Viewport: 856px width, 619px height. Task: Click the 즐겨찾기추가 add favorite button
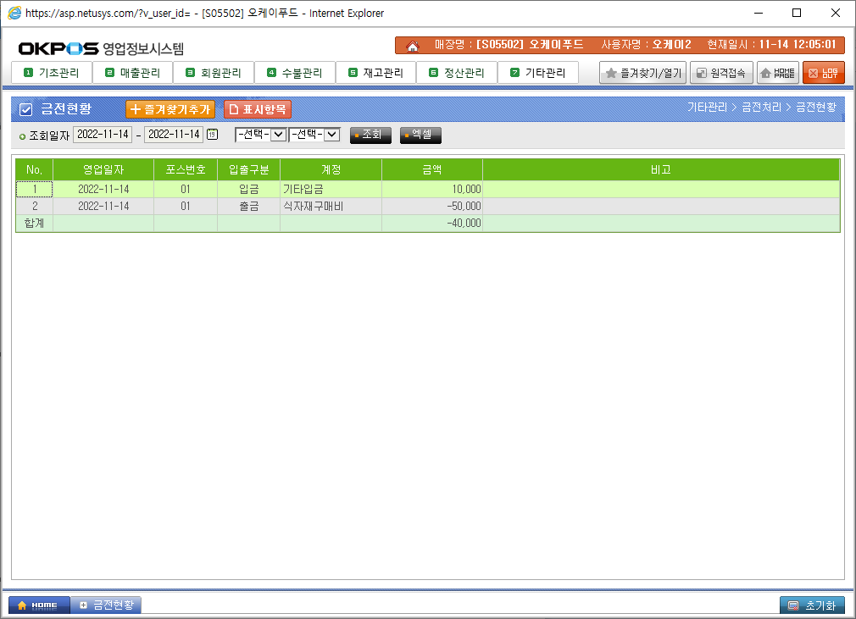click(170, 109)
